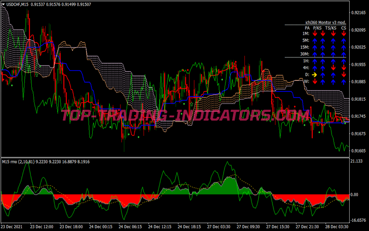
Task: Click the 21.133 oscillator scale value
Action: point(357,161)
